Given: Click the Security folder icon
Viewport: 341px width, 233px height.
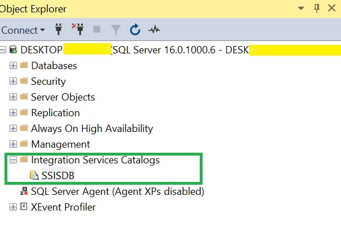Looking at the screenshot, I should [x=24, y=81].
